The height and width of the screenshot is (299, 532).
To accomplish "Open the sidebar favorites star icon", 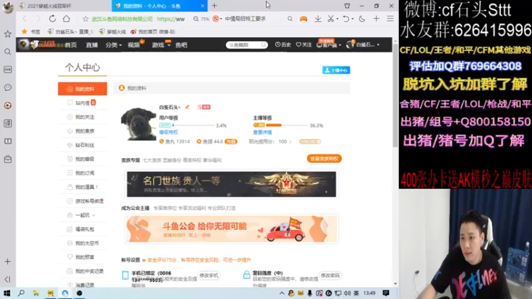I will (7, 34).
